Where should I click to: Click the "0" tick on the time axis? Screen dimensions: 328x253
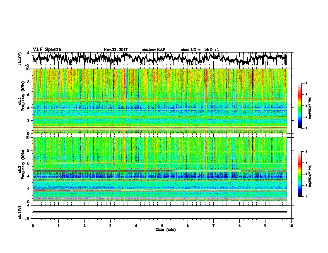[33, 226]
